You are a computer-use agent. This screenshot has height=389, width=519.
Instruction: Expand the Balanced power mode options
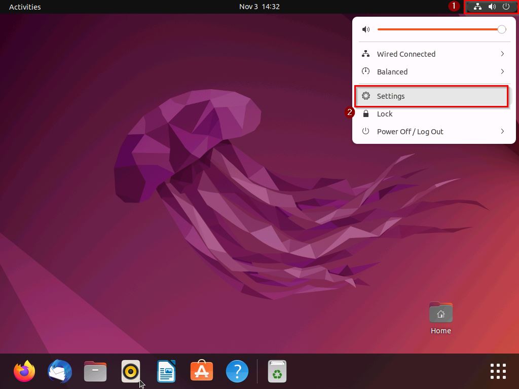[x=433, y=71]
